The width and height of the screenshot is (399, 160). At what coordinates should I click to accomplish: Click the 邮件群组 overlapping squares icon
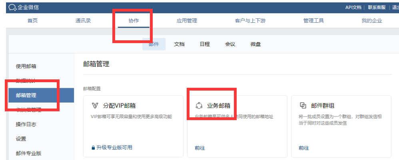tap(303, 106)
